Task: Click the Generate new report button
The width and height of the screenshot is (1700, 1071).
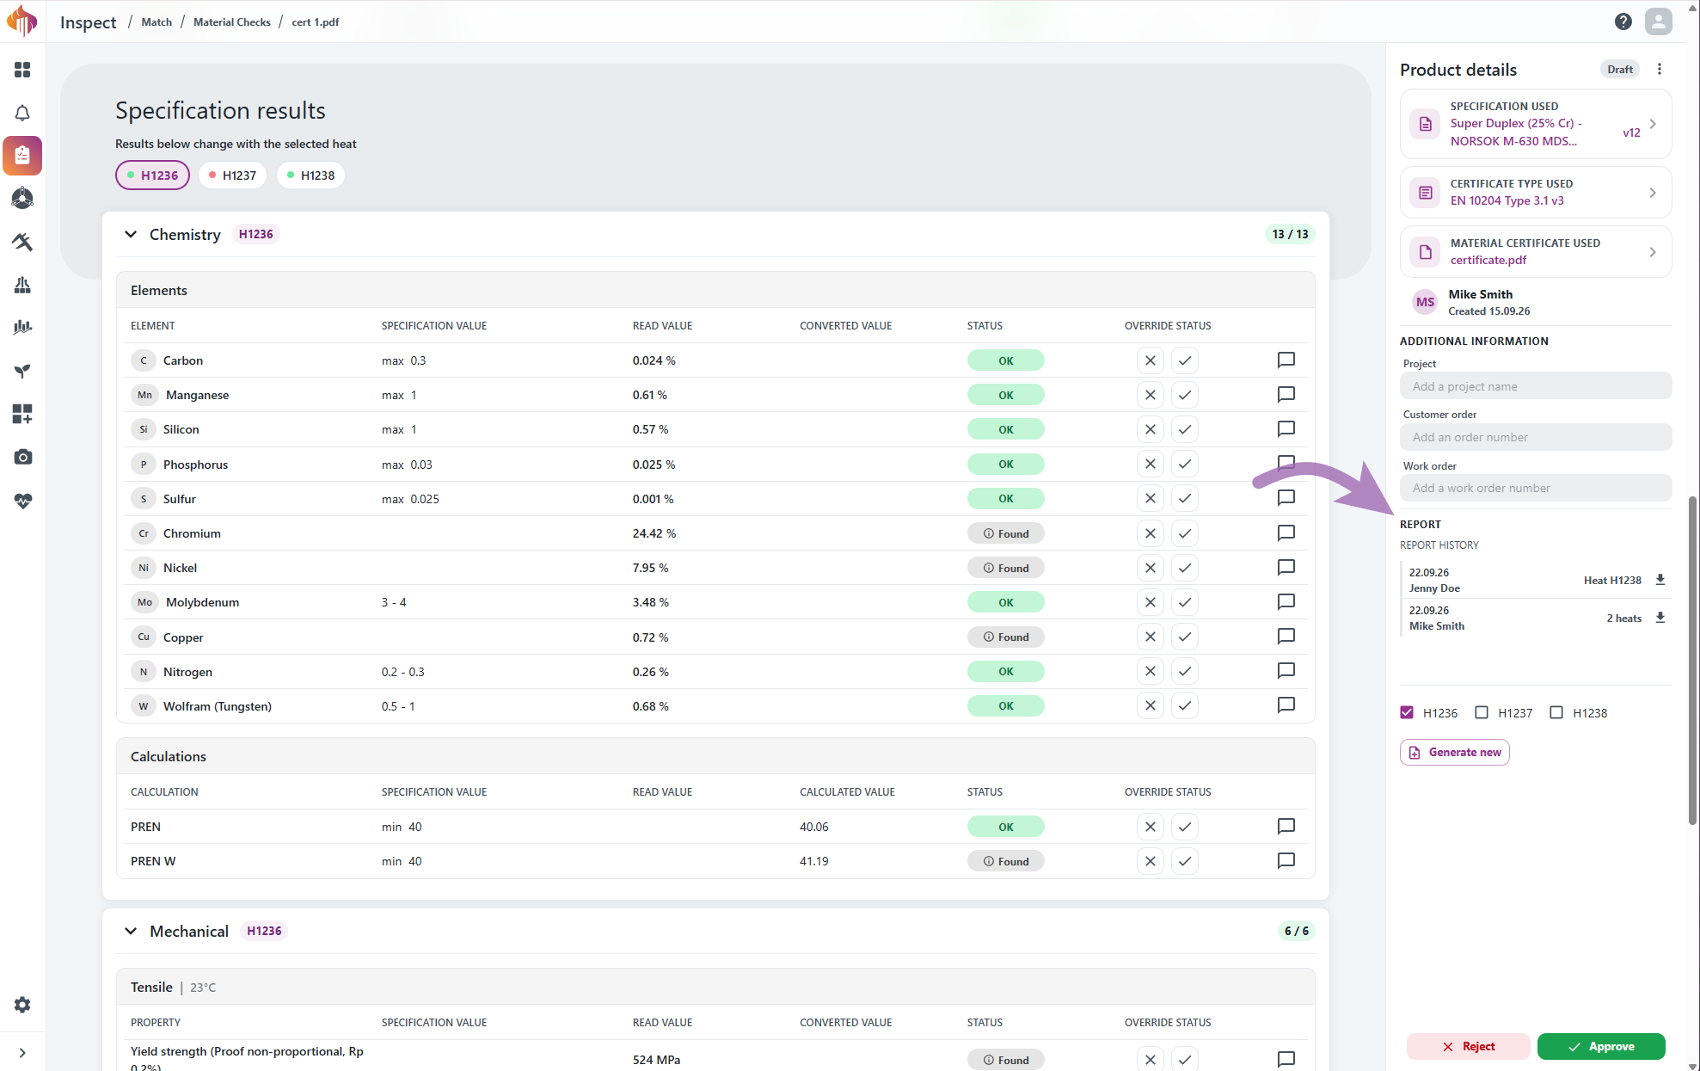Action: pyautogui.click(x=1455, y=752)
